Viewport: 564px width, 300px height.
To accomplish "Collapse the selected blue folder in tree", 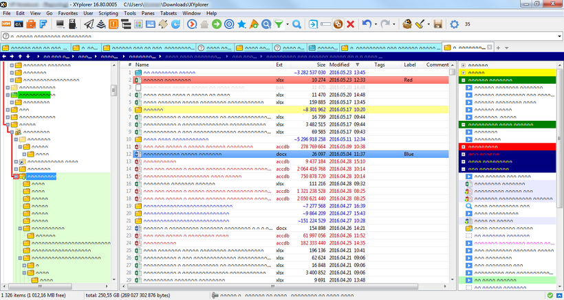I will (x=16, y=176).
